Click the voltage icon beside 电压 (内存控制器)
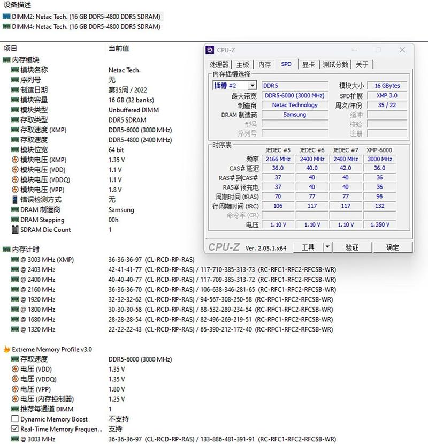The image size is (428, 444). pos(15,399)
